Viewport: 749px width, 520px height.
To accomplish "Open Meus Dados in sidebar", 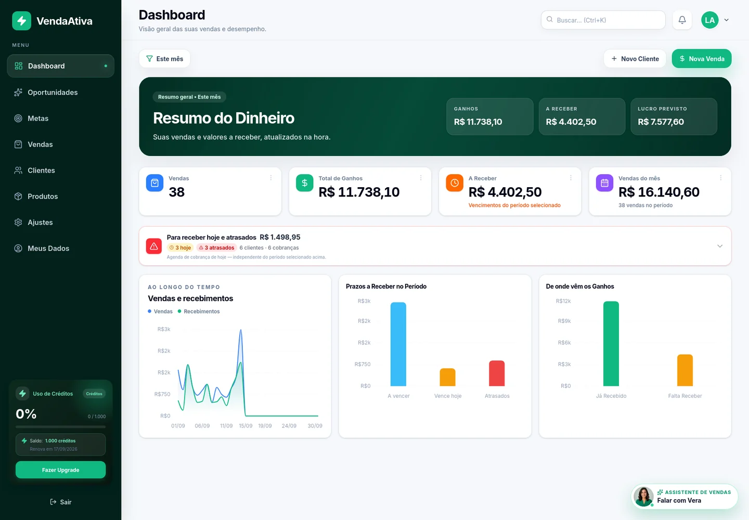I will [x=60, y=249].
